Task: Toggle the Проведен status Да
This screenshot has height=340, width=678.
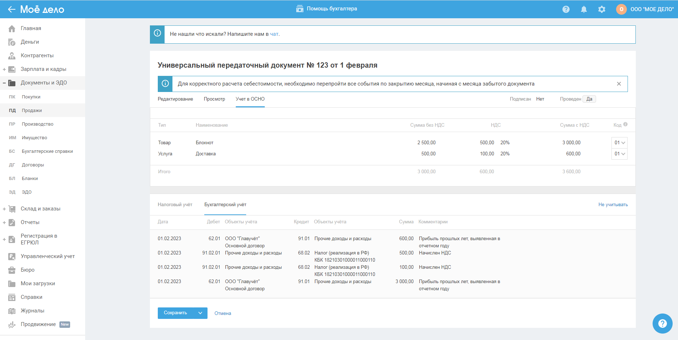Action: (x=589, y=99)
